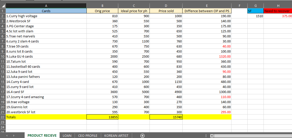
Task: Select cell 11.basketball 60 cards
Action: [46, 66]
